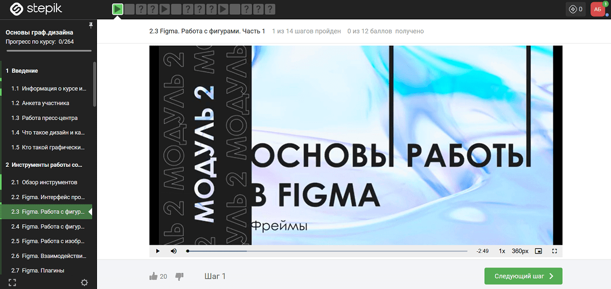Click the Шаг 1 label
This screenshot has height=289, width=611.
click(214, 277)
